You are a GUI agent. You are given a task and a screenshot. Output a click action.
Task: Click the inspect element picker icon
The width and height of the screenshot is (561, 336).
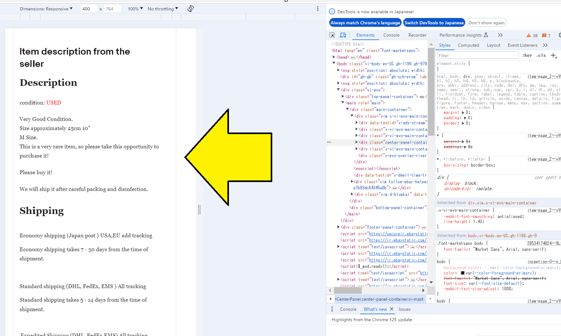click(332, 35)
